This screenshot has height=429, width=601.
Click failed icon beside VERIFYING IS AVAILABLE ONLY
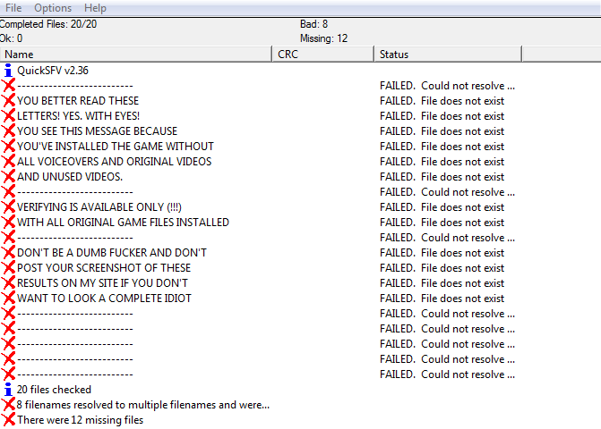pyautogui.click(x=9, y=207)
